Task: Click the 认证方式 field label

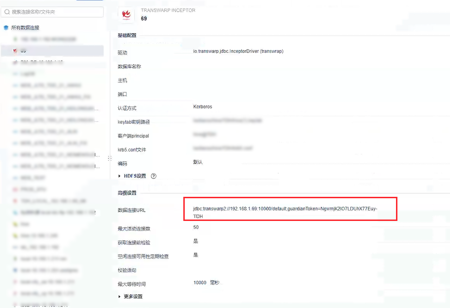Action: pos(127,108)
